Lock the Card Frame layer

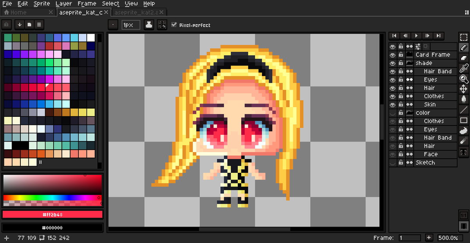[x=401, y=55]
